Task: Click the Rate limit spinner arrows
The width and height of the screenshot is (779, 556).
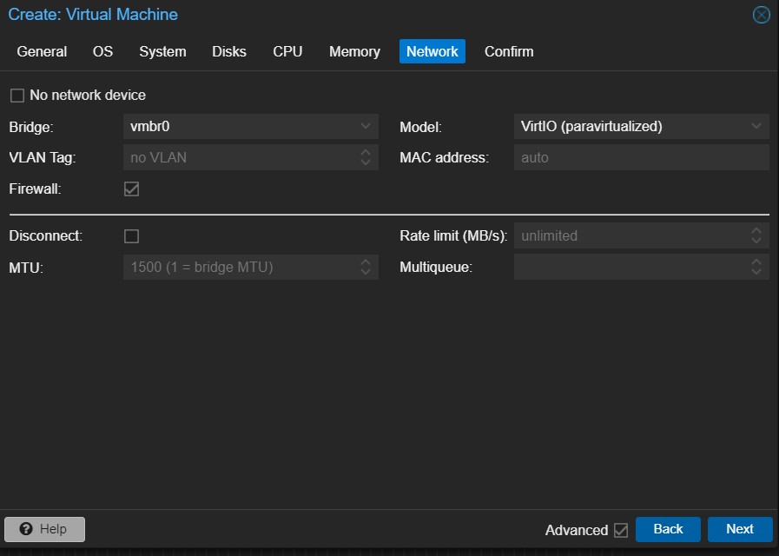Action: (x=756, y=236)
